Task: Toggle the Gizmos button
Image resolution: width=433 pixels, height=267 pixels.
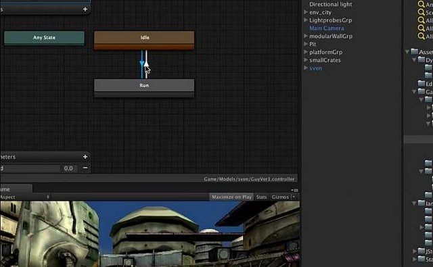Action: point(280,197)
